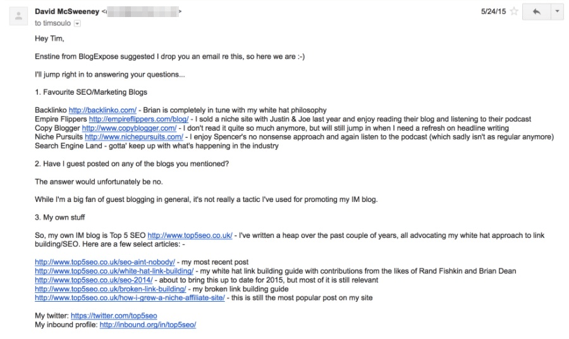
Task: Visit the inbound.org profile link
Action: point(148,324)
